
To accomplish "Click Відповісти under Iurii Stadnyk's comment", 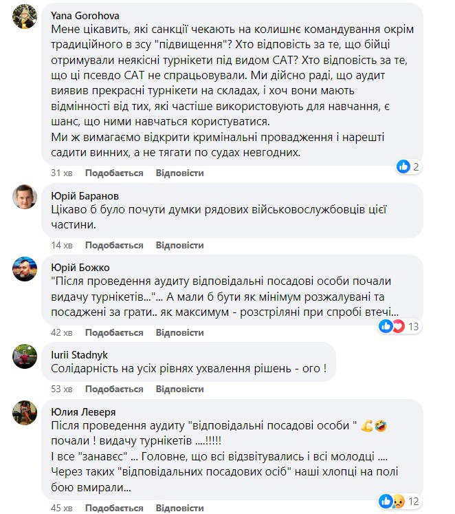I will point(179,389).
